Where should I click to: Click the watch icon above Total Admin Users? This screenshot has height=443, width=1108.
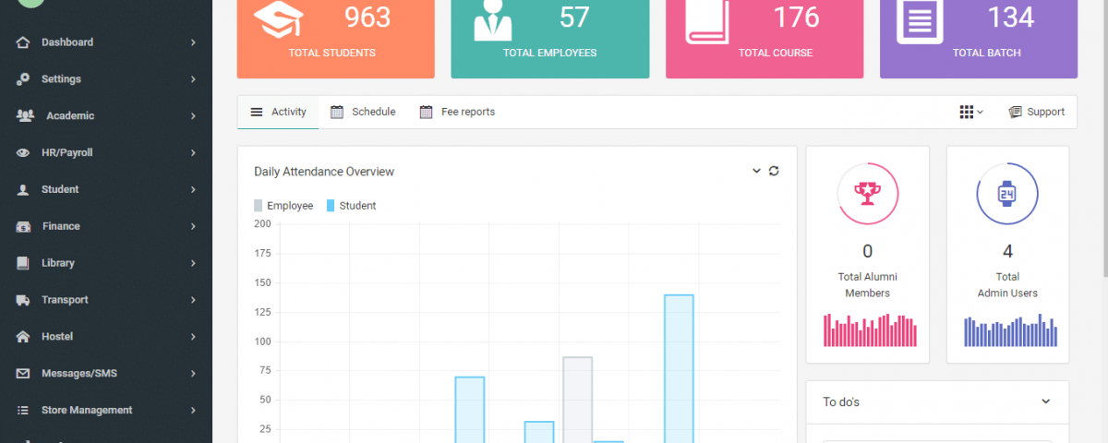pyautogui.click(x=1007, y=194)
